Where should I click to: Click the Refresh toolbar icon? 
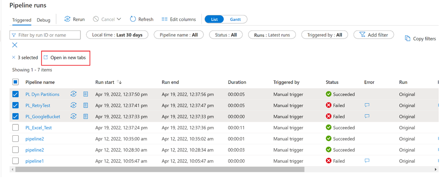(x=133, y=19)
